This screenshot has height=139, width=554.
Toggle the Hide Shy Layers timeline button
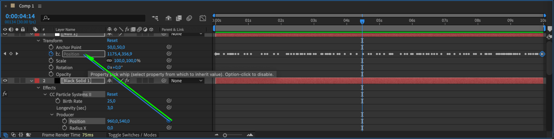tap(169, 18)
